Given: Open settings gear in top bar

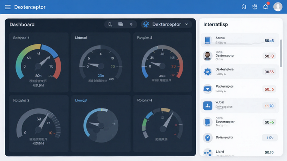Looking at the screenshot, I should 255,7.
